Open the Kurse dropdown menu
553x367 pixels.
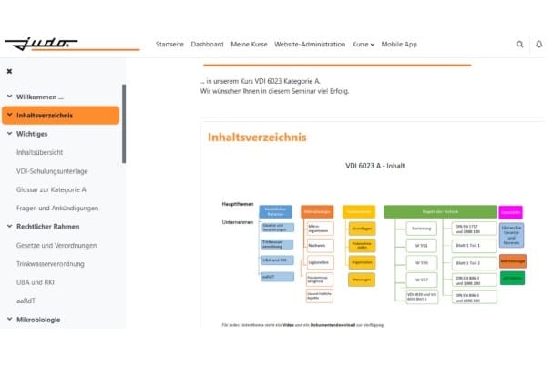(x=363, y=44)
